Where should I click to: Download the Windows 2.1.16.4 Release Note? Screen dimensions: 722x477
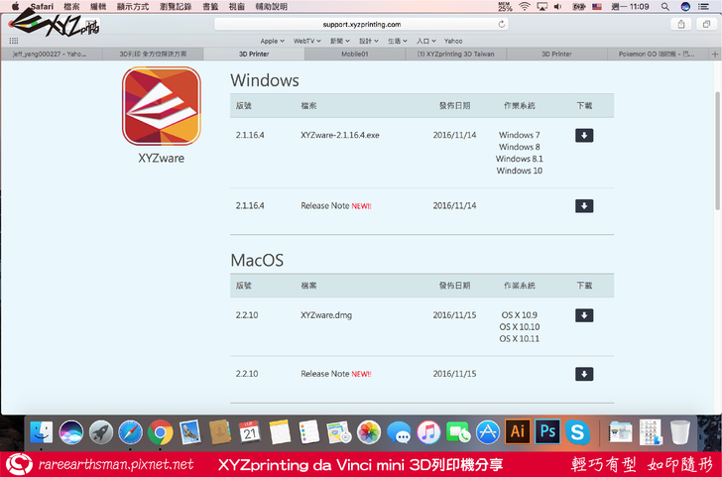click(x=584, y=206)
